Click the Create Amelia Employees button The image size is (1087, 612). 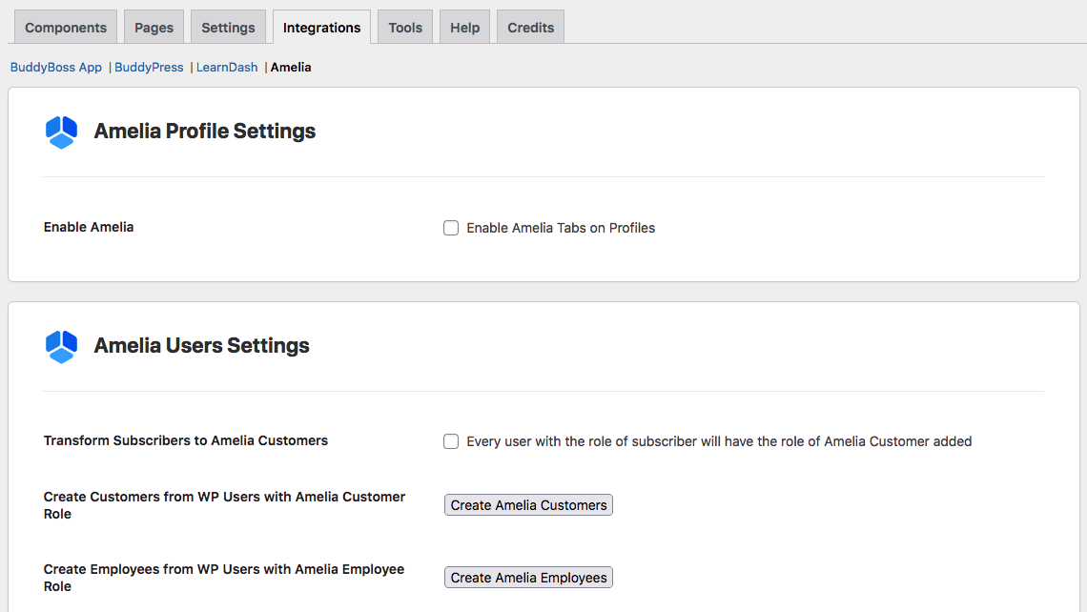click(528, 578)
